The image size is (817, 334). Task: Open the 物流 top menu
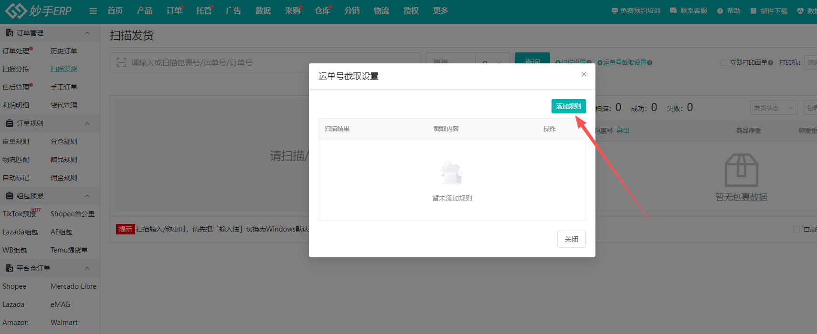pos(381,11)
